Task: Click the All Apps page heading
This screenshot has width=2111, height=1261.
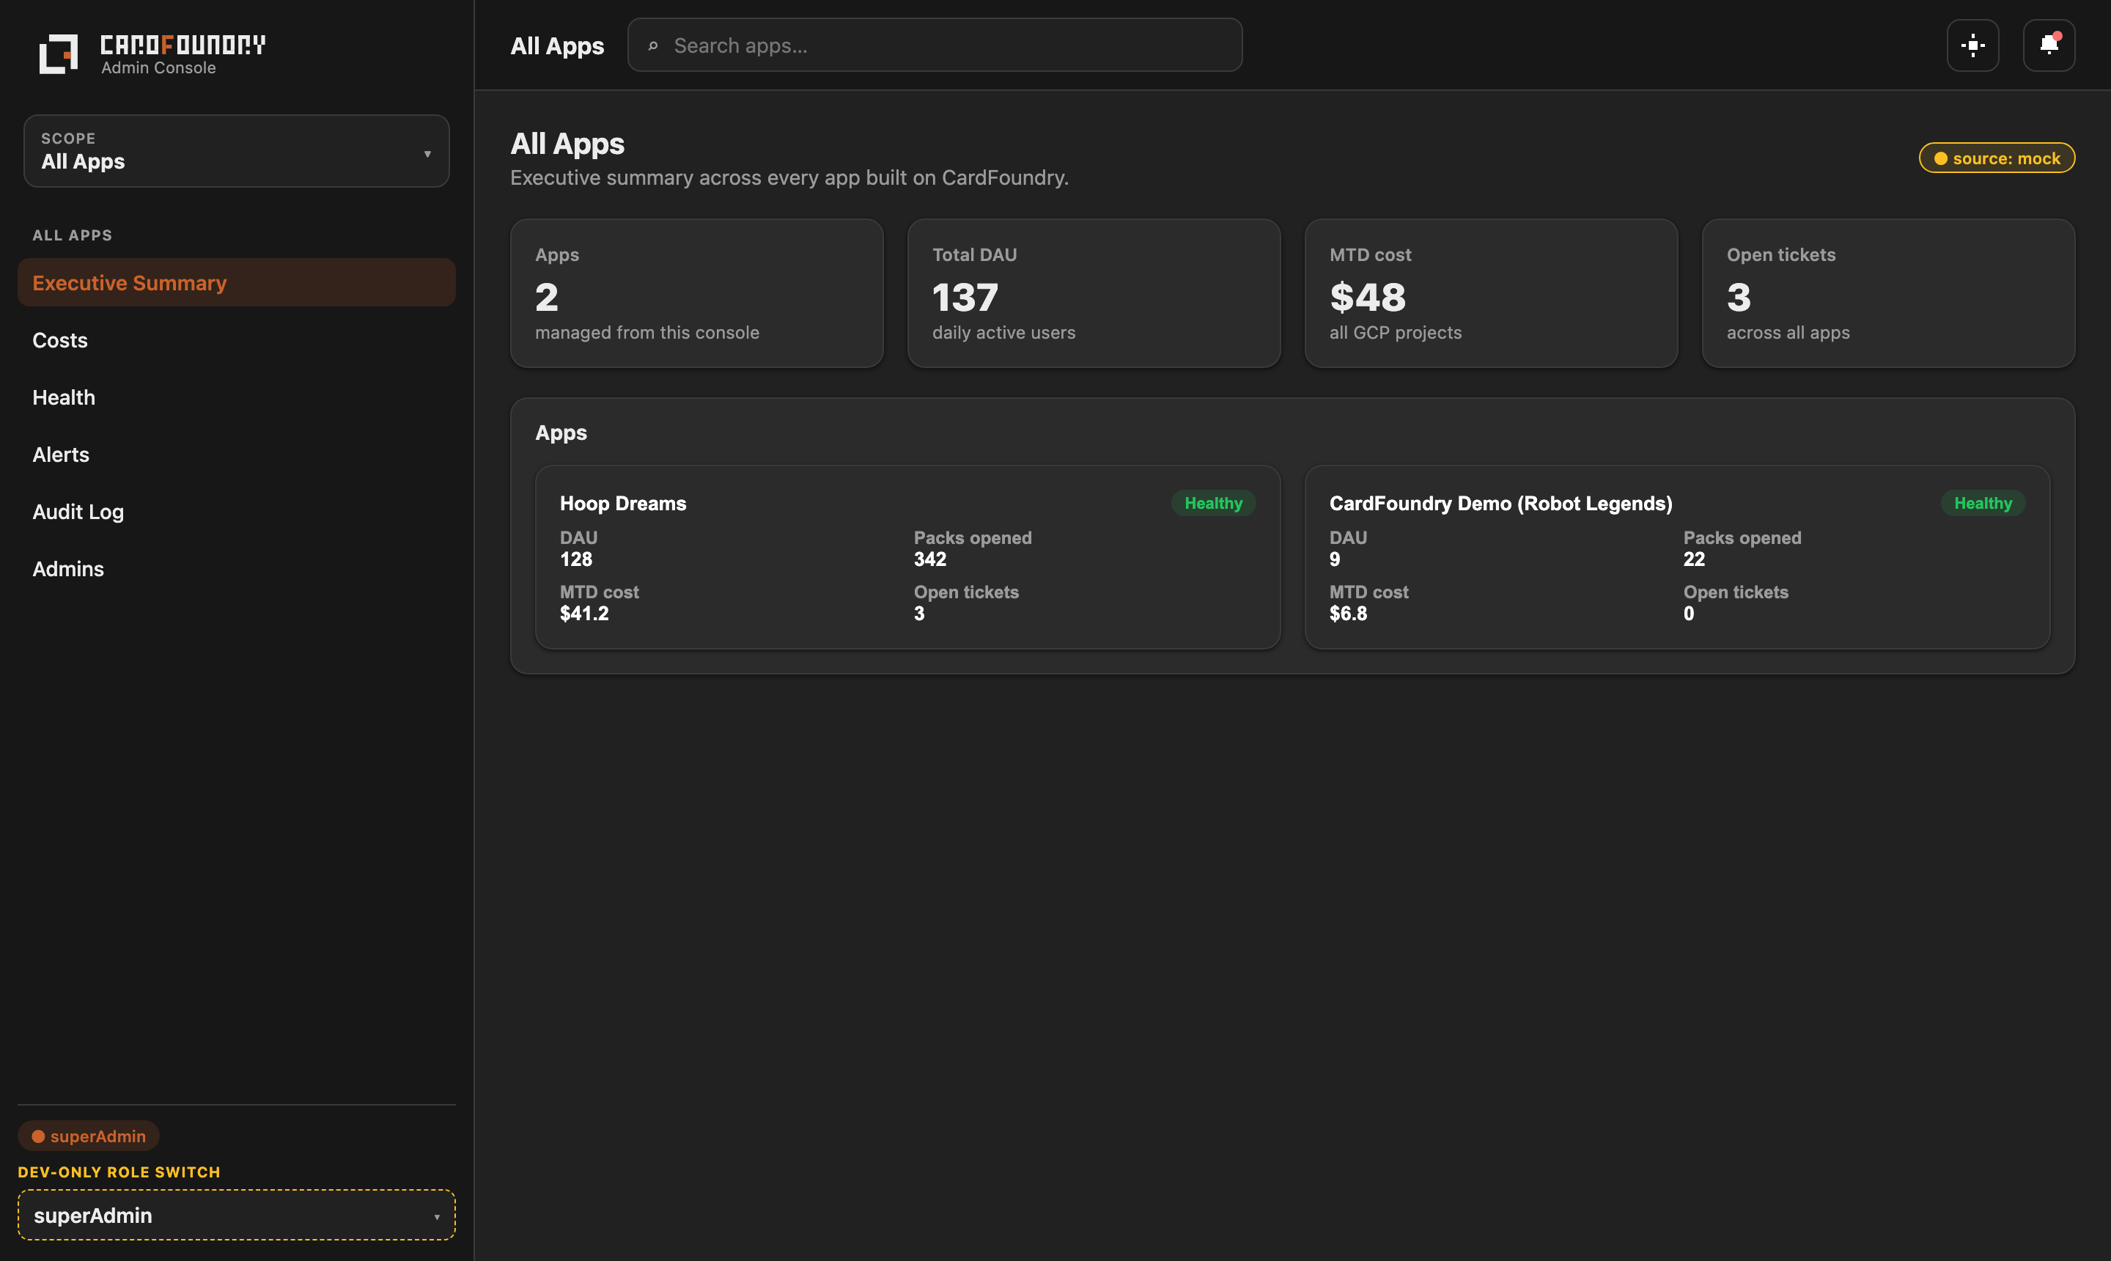Action: pyautogui.click(x=567, y=144)
